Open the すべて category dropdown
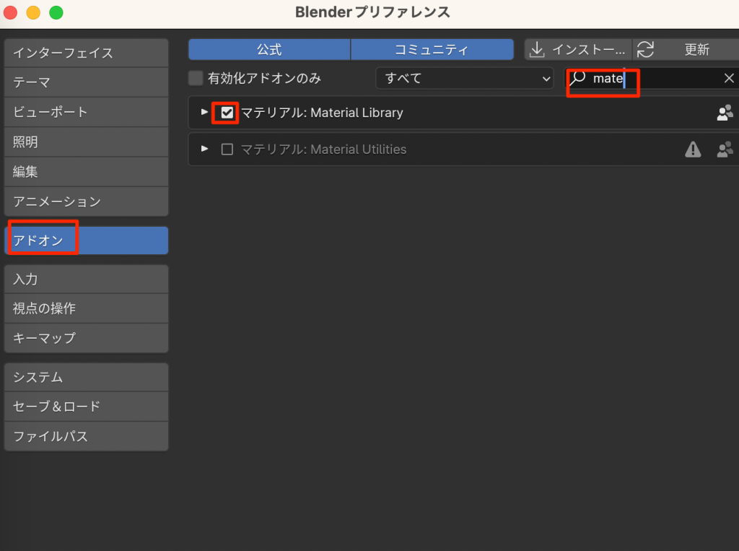The height and width of the screenshot is (551, 739). [464, 78]
